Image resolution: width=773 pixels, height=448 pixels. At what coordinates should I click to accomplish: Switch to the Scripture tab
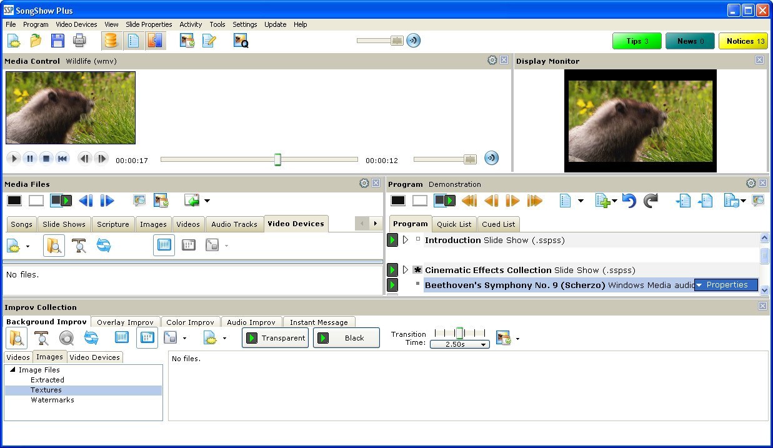pos(113,224)
